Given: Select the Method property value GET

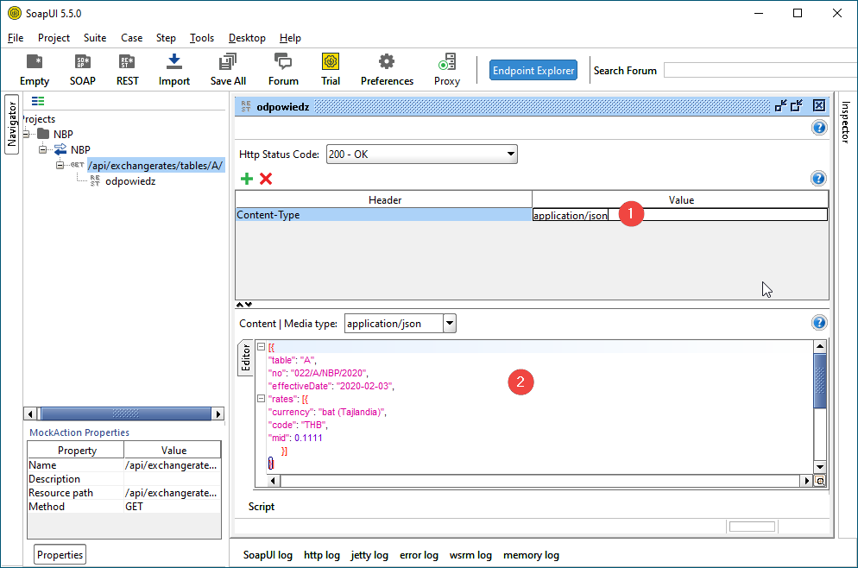Looking at the screenshot, I should tap(173, 507).
